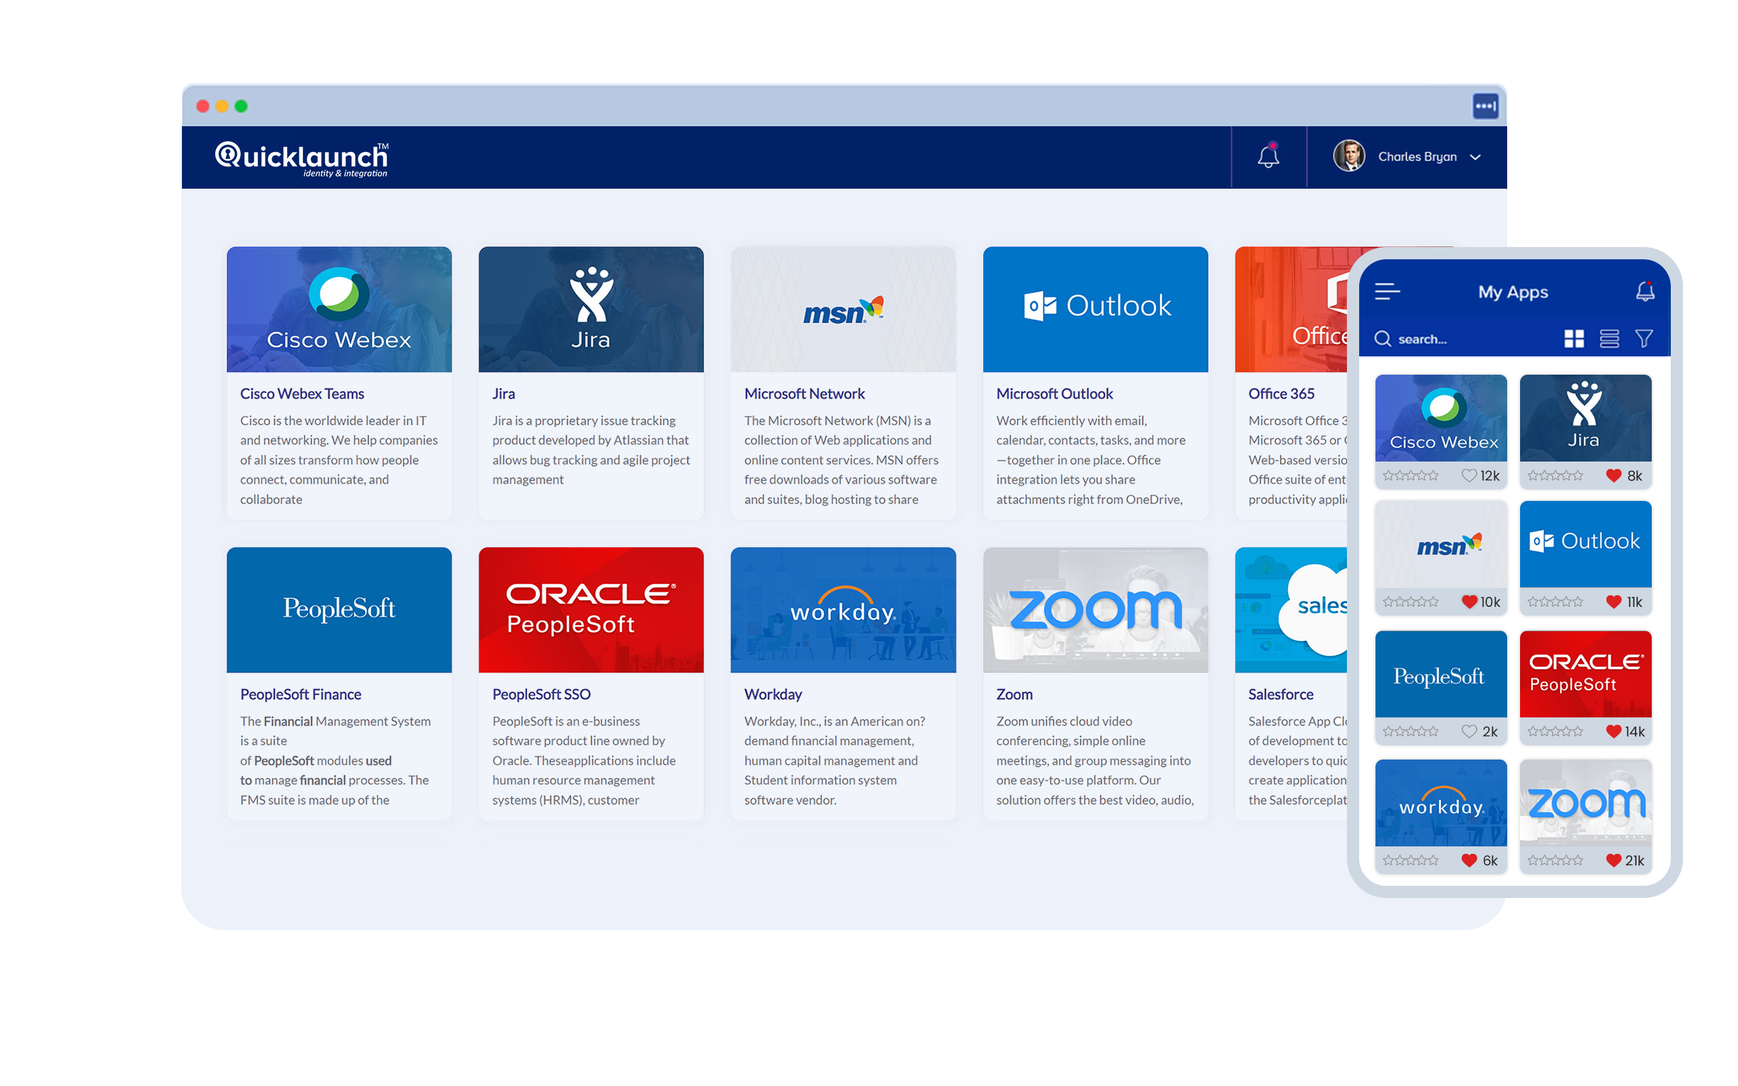Tap the mobile My Apps bell icon
The width and height of the screenshot is (1738, 1086).
click(1644, 291)
